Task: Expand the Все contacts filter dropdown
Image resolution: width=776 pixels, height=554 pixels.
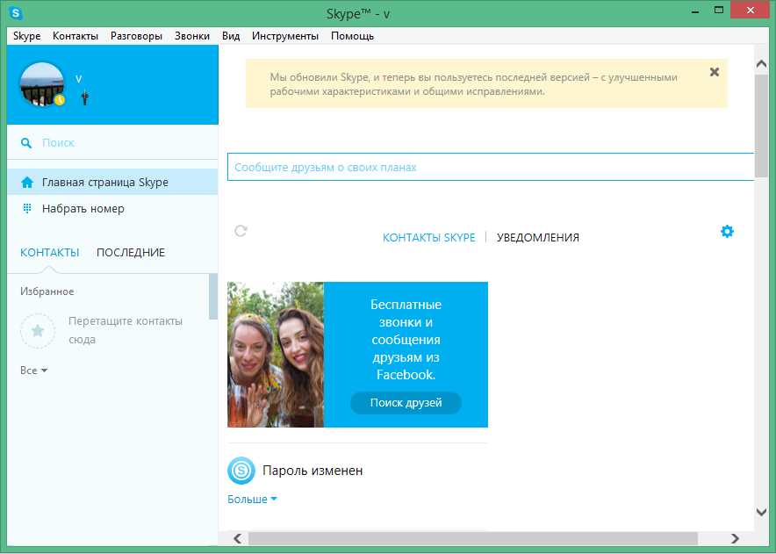Action: (33, 371)
